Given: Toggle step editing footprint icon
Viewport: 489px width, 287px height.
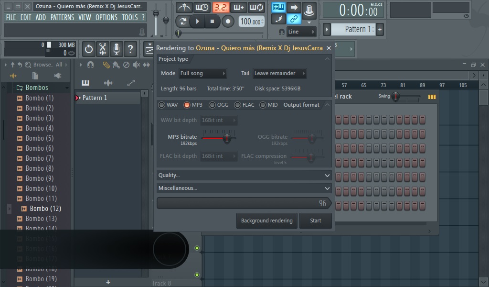Looking at the screenshot, I should pos(278,19).
